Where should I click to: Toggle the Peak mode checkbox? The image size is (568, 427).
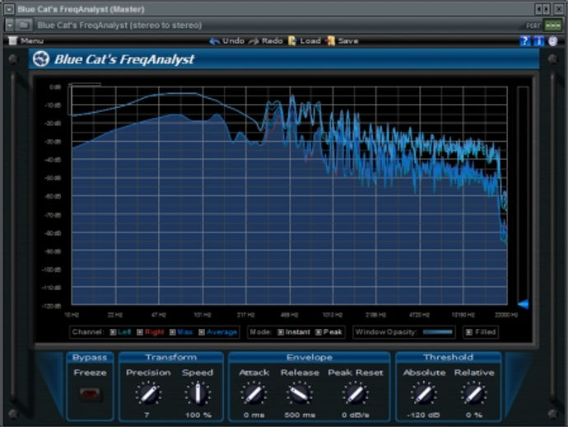pyautogui.click(x=319, y=332)
